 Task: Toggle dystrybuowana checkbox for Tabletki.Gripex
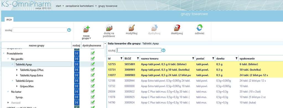93,81
